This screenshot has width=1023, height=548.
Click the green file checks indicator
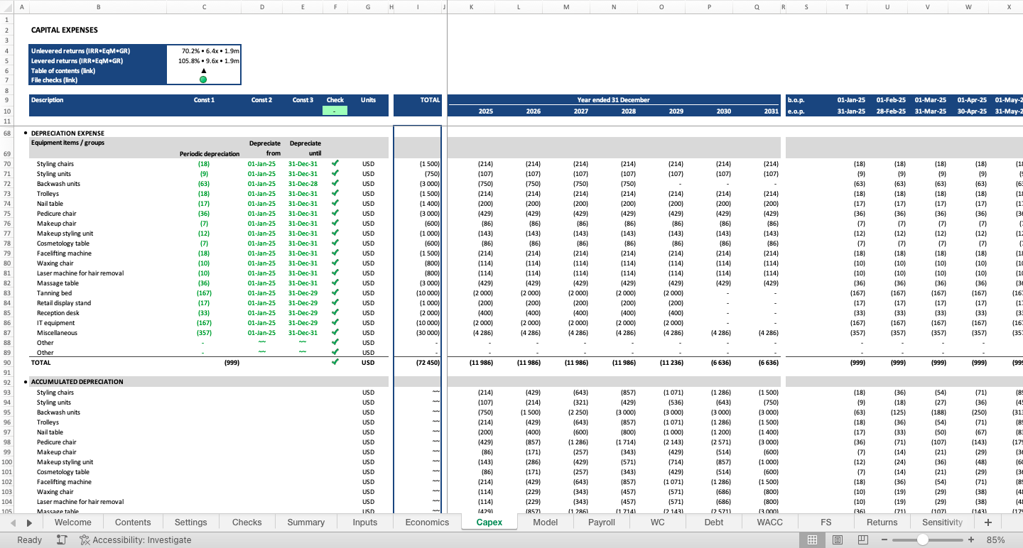[203, 80]
